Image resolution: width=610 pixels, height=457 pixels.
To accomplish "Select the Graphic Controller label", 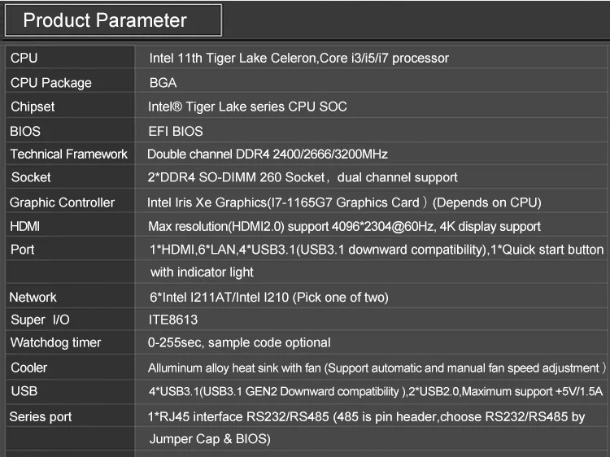I will click(63, 202).
